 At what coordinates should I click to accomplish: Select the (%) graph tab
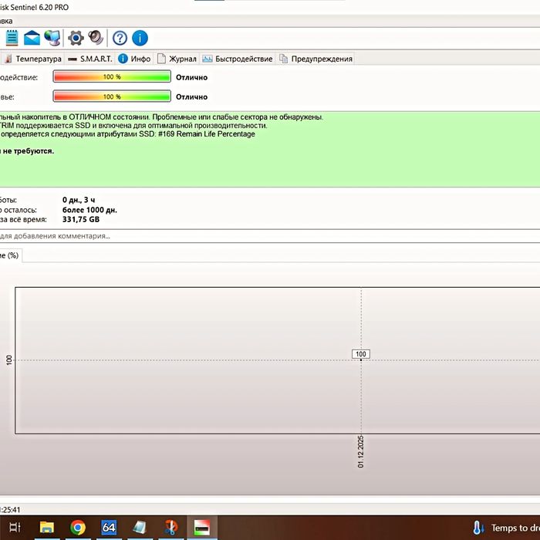point(10,255)
